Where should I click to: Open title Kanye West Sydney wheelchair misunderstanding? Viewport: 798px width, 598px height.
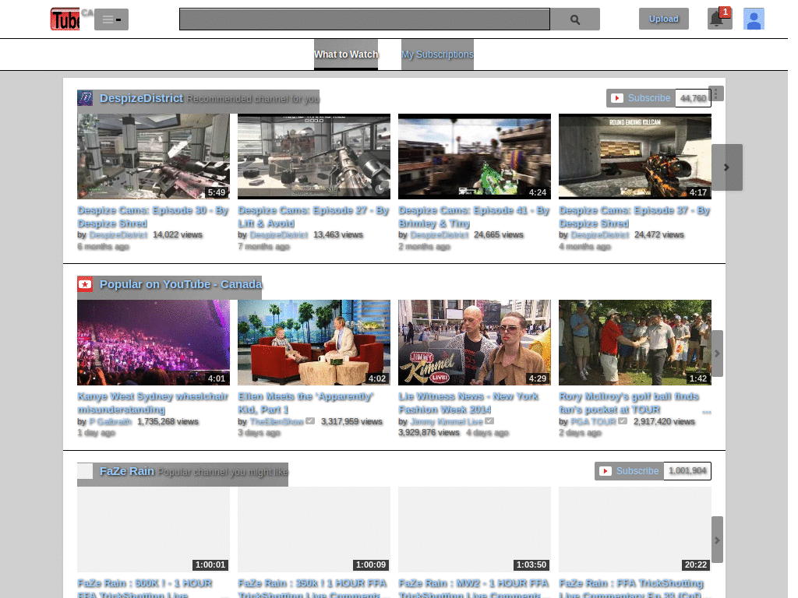[153, 403]
